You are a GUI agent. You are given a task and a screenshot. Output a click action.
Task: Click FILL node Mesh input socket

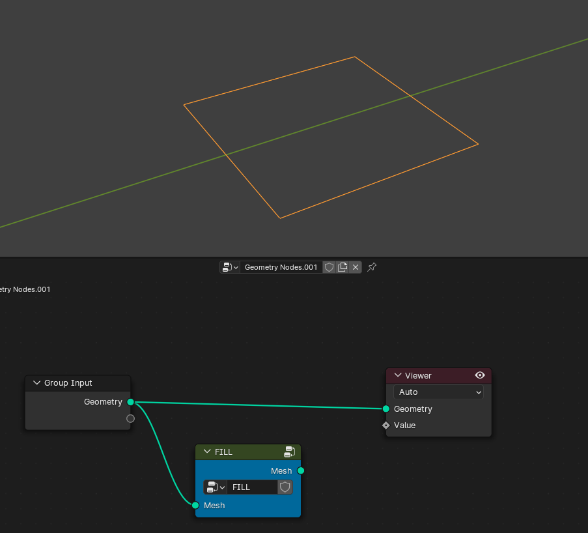pos(195,505)
